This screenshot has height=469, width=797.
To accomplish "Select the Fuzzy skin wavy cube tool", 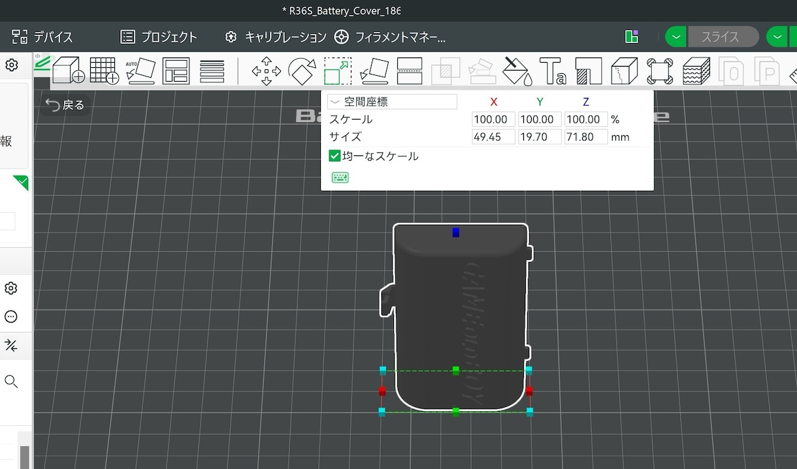I will pos(696,71).
